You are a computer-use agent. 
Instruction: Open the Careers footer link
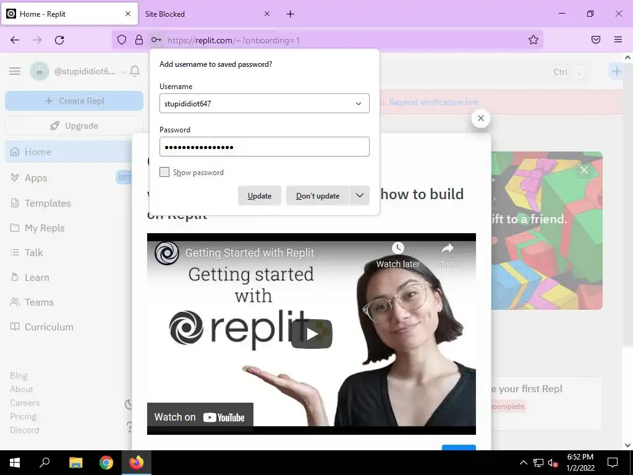click(25, 403)
